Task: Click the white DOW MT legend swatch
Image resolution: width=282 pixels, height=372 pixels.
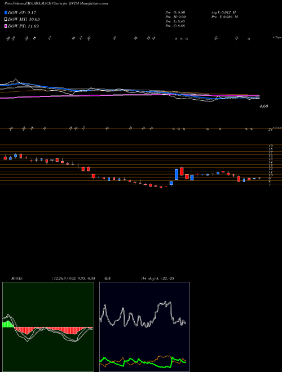Action: (6, 20)
